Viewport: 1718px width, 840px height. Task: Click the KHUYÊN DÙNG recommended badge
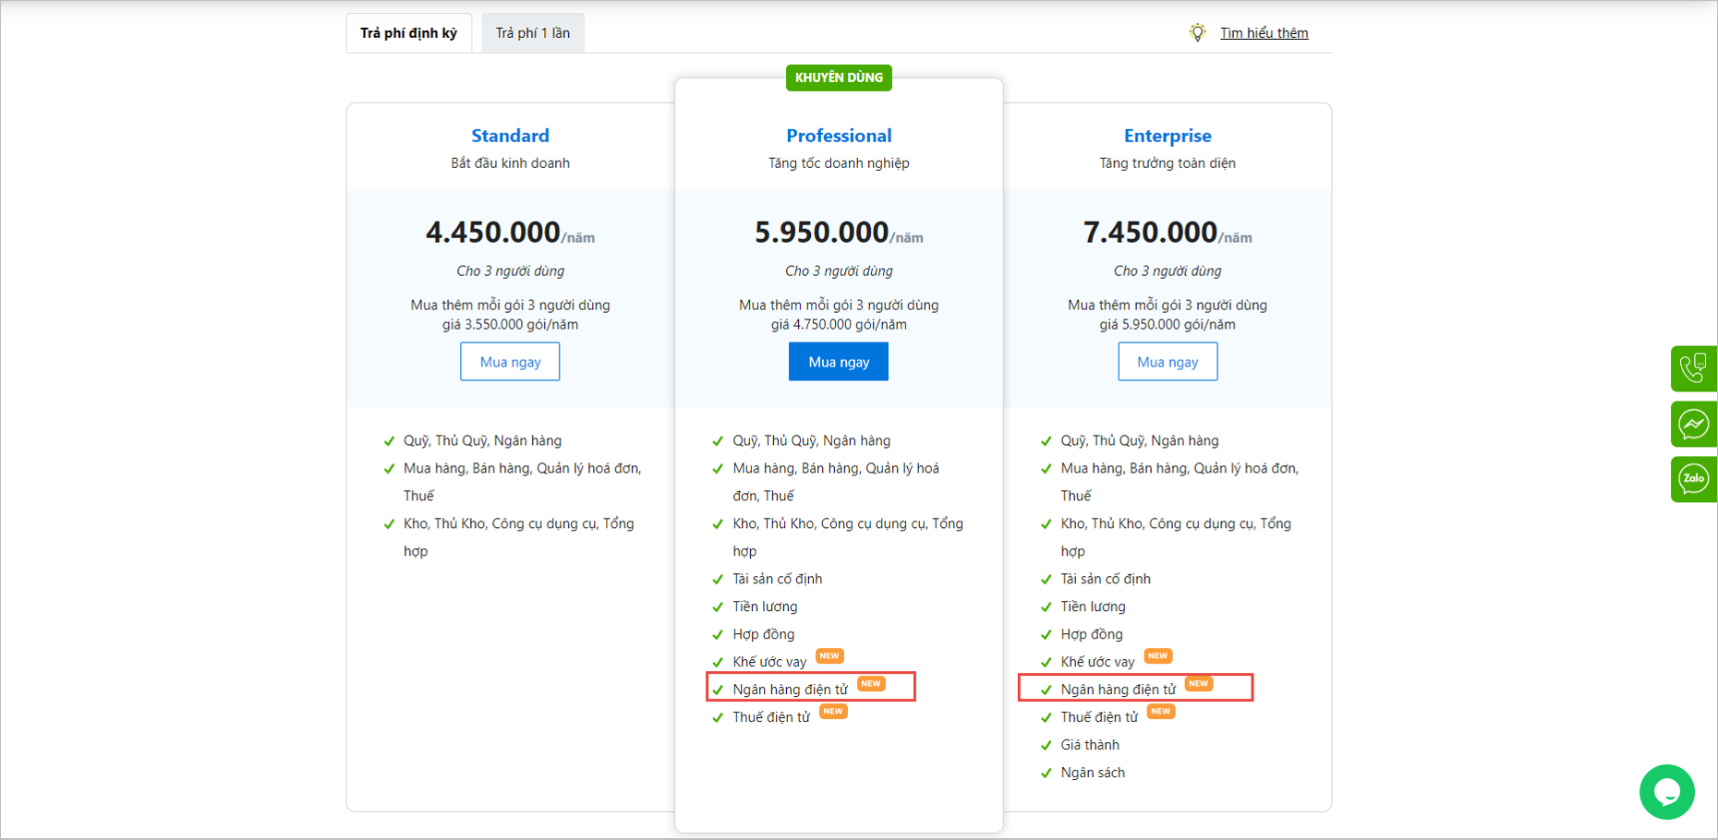tap(839, 78)
